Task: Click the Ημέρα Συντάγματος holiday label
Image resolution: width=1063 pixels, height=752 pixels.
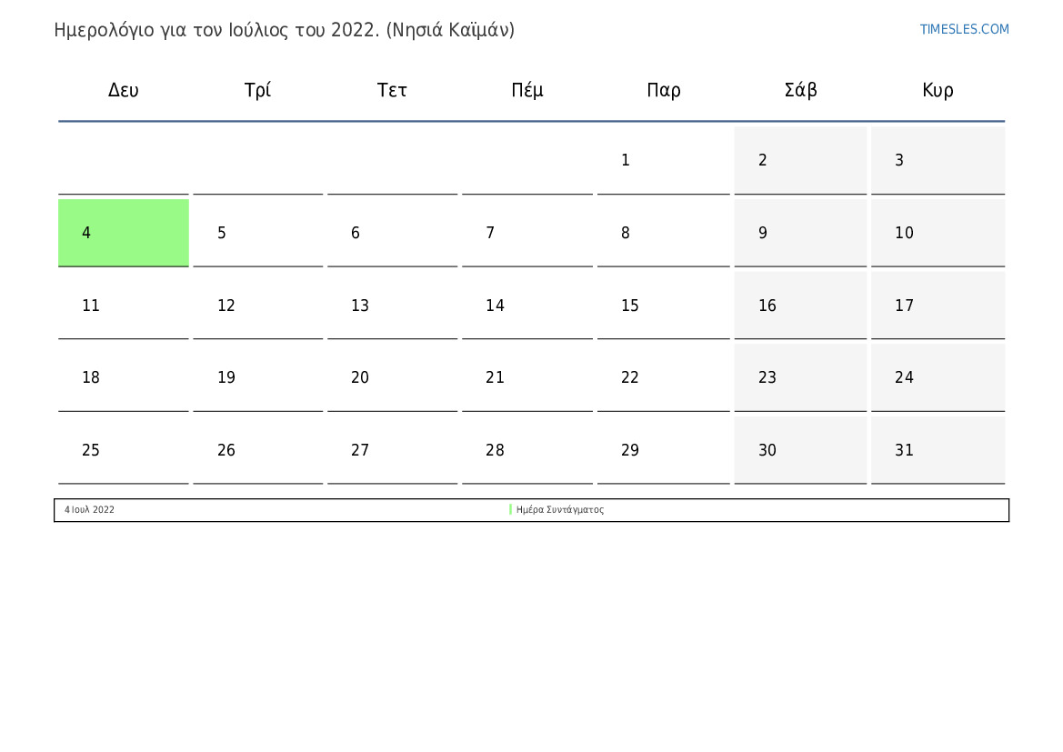Action: pos(560,510)
